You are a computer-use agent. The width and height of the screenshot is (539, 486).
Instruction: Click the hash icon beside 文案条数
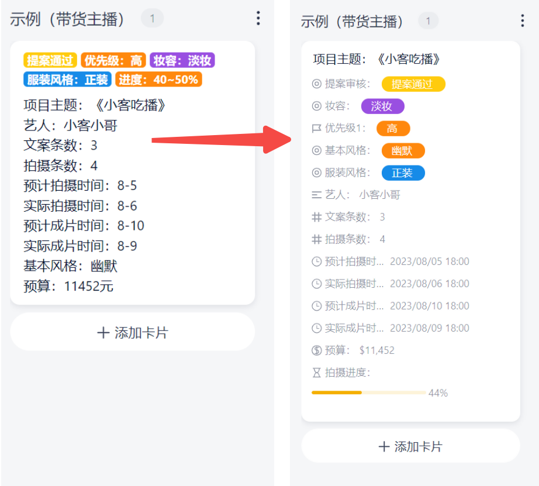tap(317, 217)
